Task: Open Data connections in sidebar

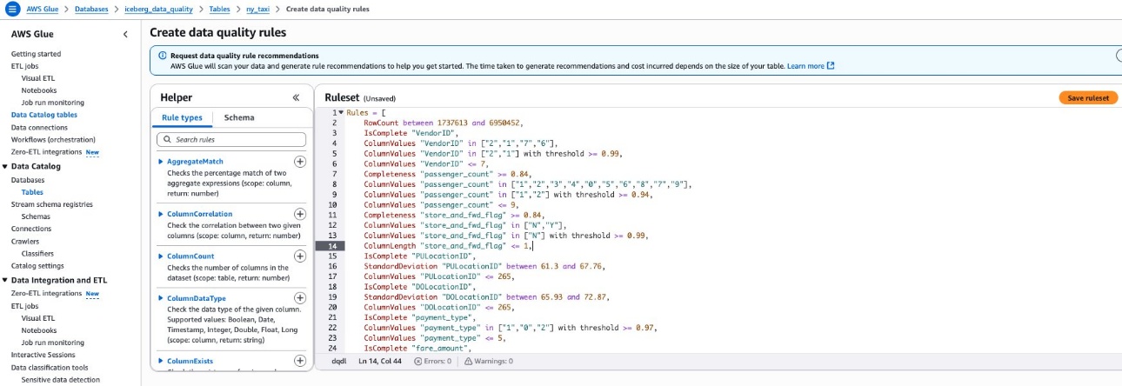Action: [x=39, y=127]
